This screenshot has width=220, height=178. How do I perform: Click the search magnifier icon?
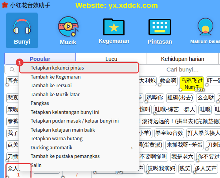pyautogui.click(x=12, y=69)
